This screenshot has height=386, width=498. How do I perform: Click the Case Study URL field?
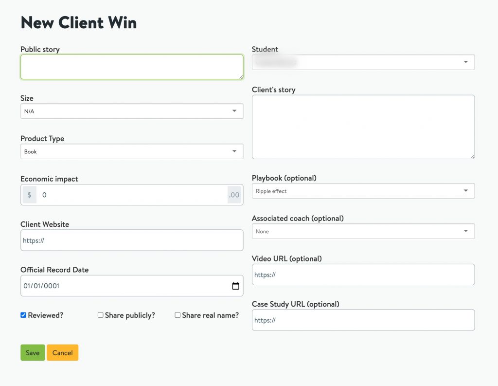click(363, 320)
